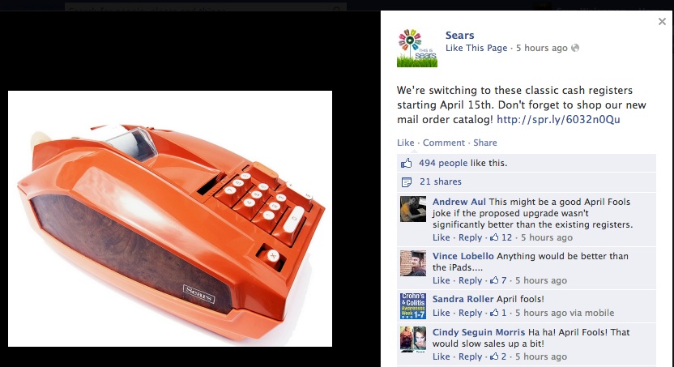The image size is (674, 367).
Task: Open the 21 shares list
Action: [441, 181]
